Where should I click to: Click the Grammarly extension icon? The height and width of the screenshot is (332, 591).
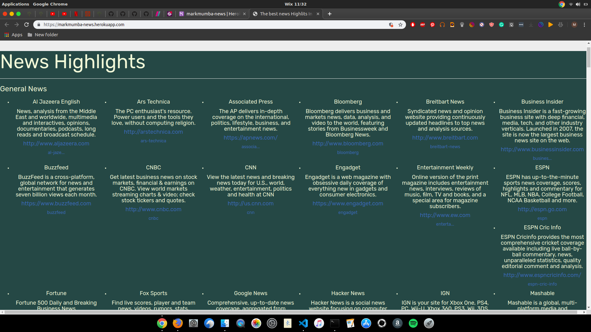click(501, 25)
